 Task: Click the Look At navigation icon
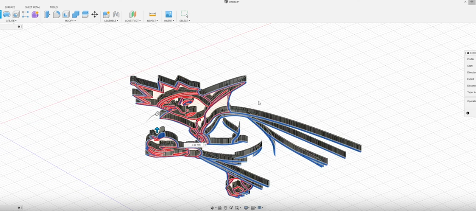220,208
